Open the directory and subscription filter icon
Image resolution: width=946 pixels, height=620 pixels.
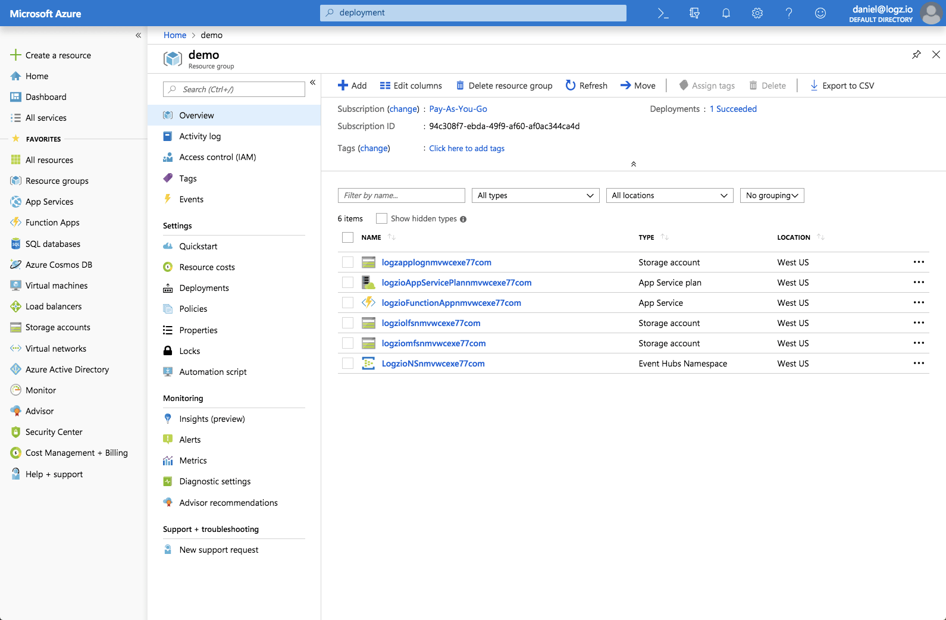coord(694,13)
